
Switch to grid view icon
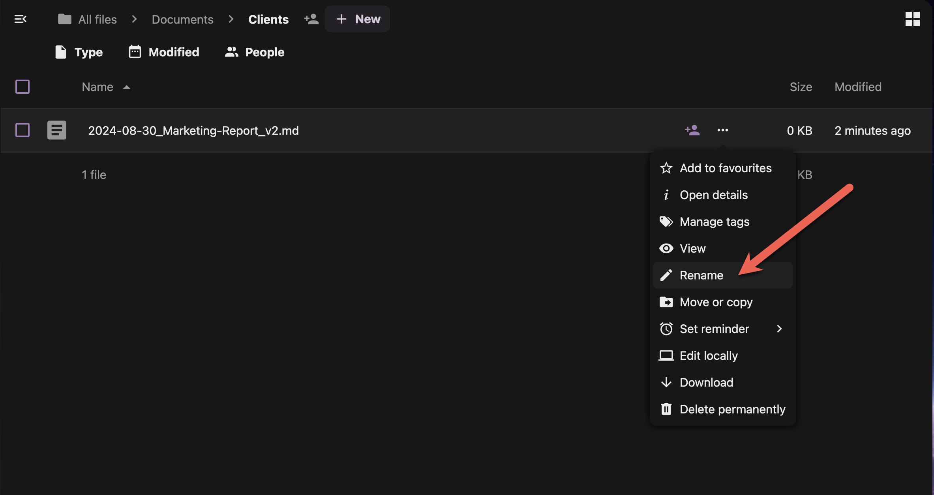coord(912,19)
